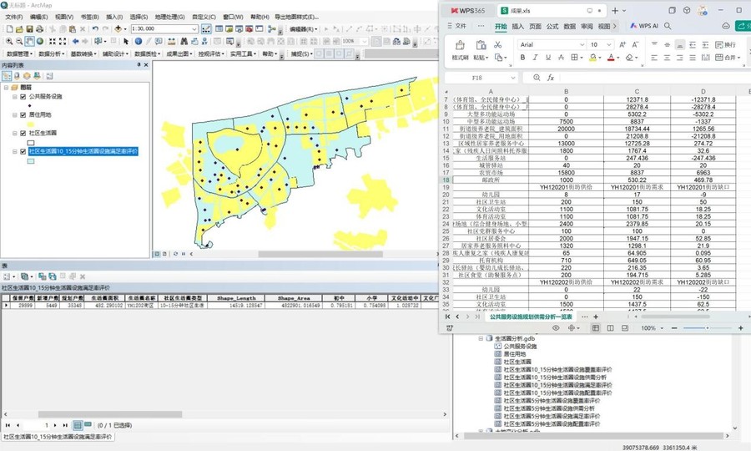Print the ArcMap document
751x451 pixels.
click(38, 29)
